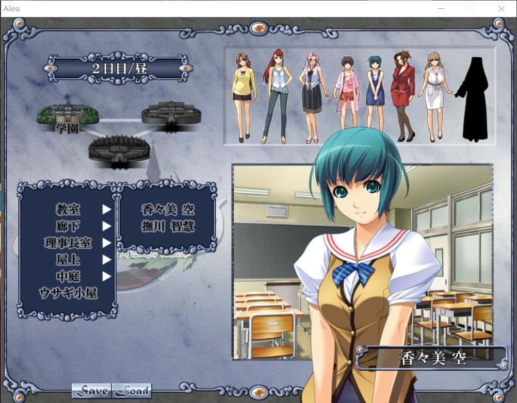Pick the lavender-haired girl in black skirt
517x403 pixels.
(x=312, y=97)
